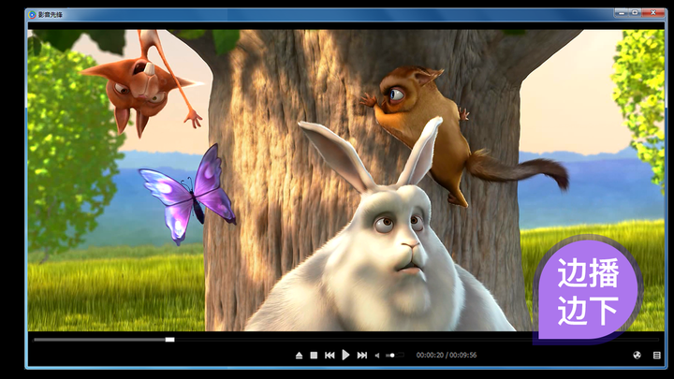Open file with the eject button
674x379 pixels.
300,356
